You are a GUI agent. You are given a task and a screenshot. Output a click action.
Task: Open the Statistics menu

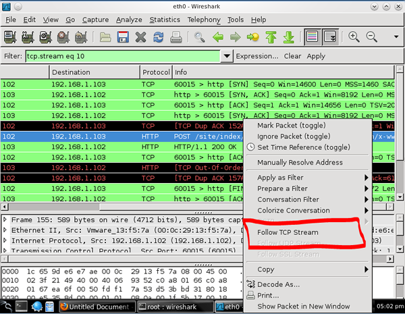(165, 20)
